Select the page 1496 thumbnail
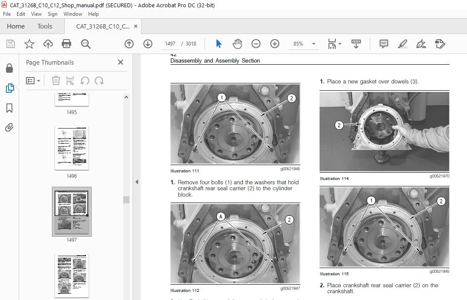The width and height of the screenshot is (467, 300). 72,148
